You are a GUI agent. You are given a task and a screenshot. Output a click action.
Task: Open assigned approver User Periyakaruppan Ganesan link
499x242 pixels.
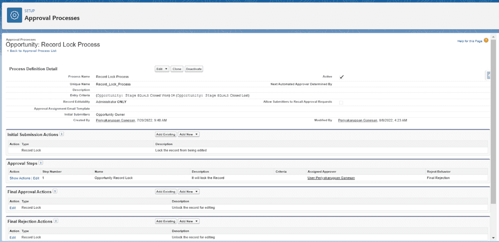coord(331,178)
